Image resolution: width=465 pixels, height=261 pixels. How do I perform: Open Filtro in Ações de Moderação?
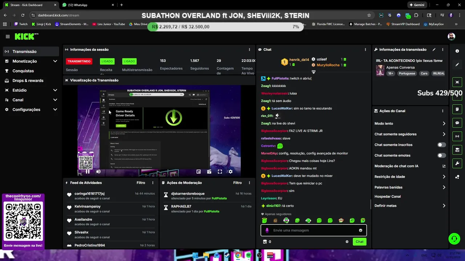pos(237,183)
